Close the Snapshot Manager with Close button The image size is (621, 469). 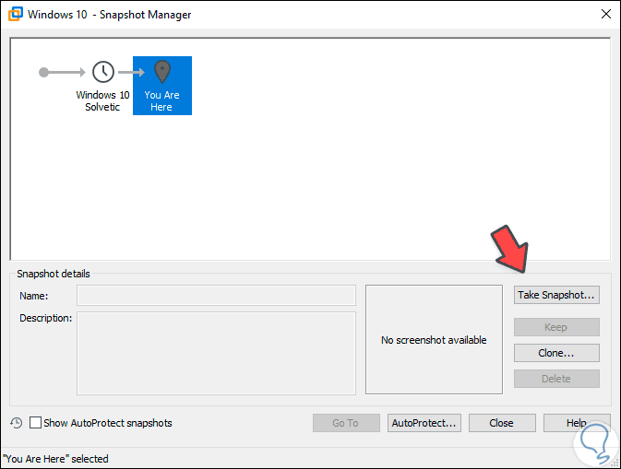tap(502, 423)
